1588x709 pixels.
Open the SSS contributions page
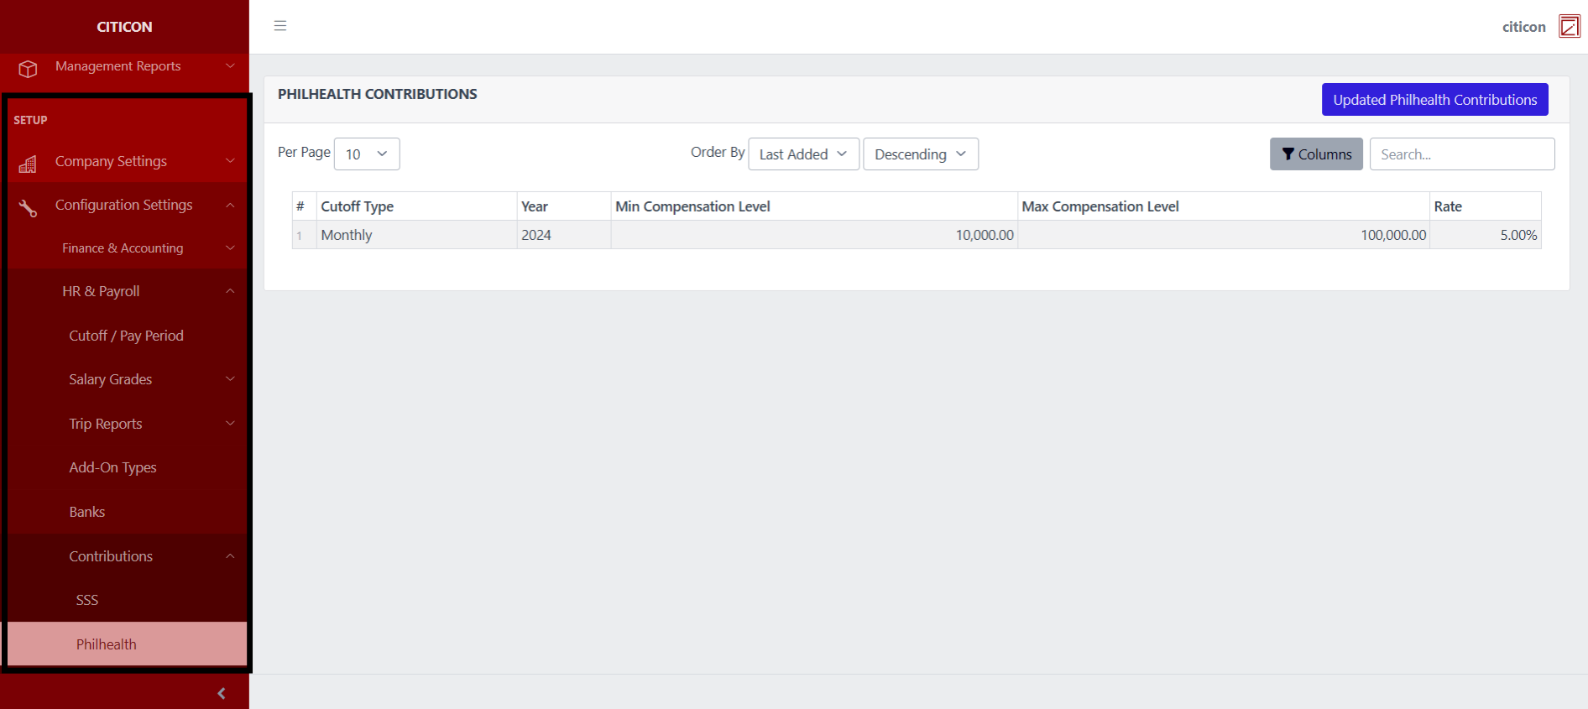87,600
